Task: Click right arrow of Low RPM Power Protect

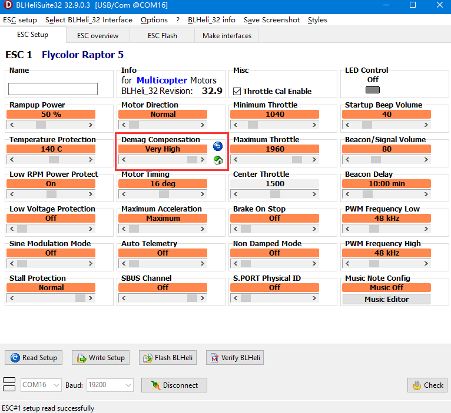Action: point(91,194)
